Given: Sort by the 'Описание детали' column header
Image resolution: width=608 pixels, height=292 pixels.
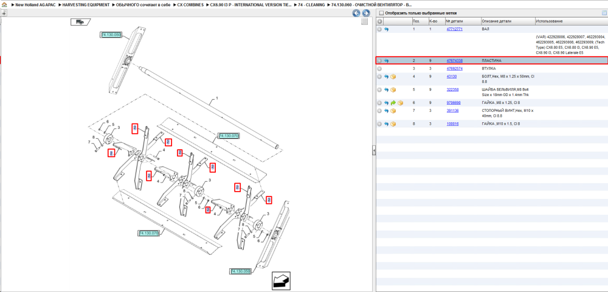Looking at the screenshot, I should [x=508, y=21].
